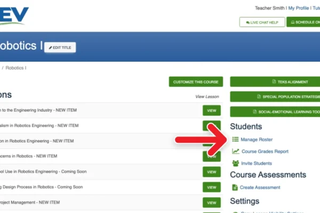320x213 pixels.
Task: Click 'on in Robotics Engineering - NEW ITEM' text
Action: click(x=37, y=141)
